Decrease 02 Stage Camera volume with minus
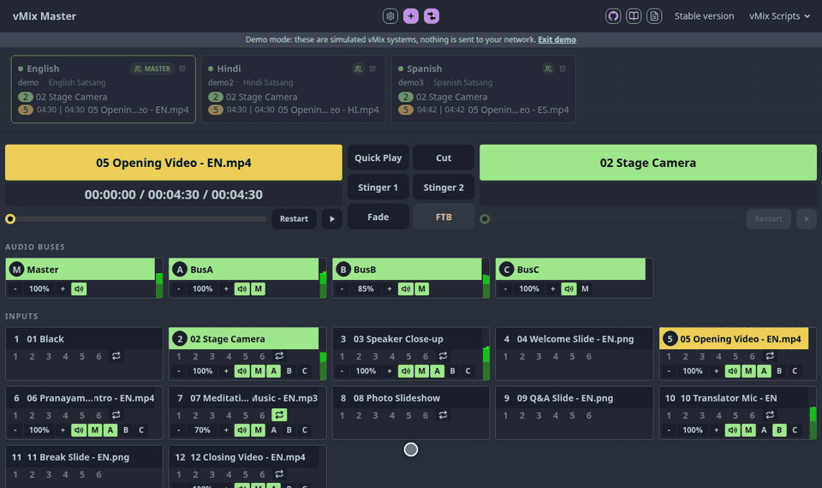The width and height of the screenshot is (822, 488). click(179, 371)
